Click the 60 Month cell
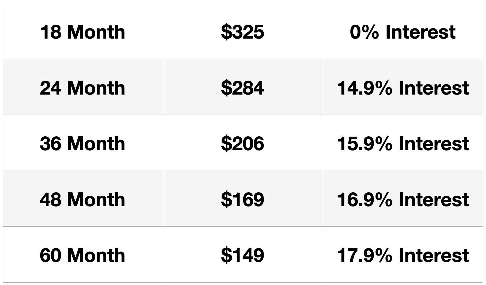The height and width of the screenshot is (285, 486). (83, 255)
